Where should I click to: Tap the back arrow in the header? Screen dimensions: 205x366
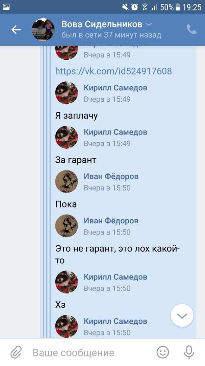16,30
